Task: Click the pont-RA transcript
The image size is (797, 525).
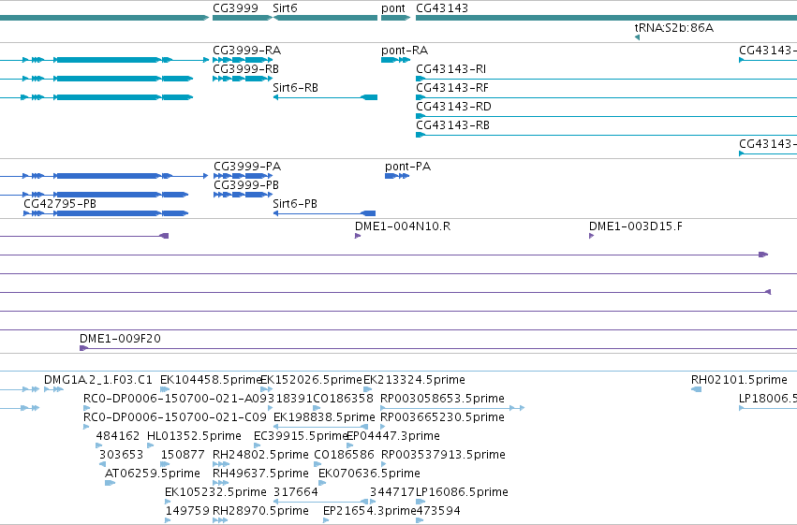Action: [x=395, y=60]
